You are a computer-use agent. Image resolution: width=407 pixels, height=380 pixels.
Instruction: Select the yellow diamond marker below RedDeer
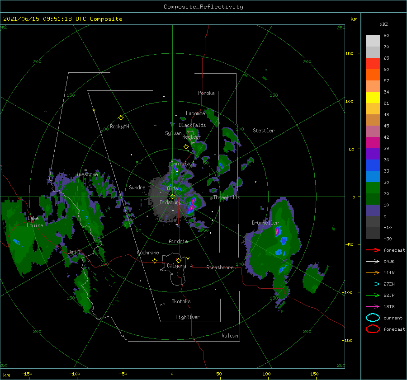pos(186,147)
